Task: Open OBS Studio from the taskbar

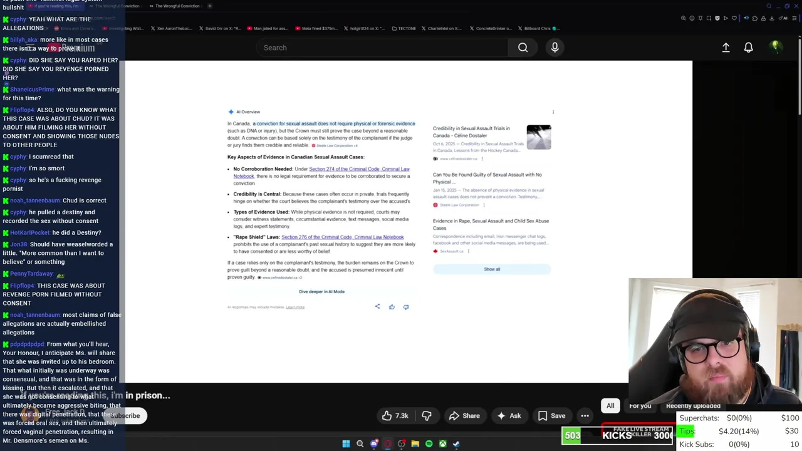Action: tap(402, 443)
